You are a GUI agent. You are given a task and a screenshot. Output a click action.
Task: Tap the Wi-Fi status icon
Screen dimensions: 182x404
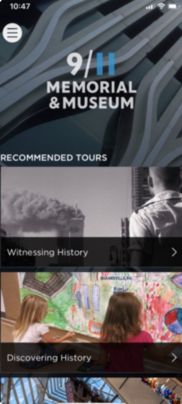pos(162,7)
